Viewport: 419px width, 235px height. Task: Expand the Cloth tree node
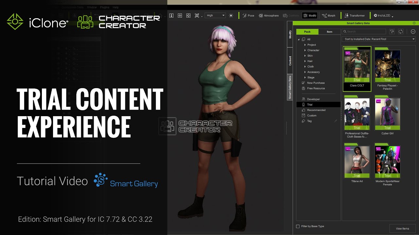tap(305, 67)
